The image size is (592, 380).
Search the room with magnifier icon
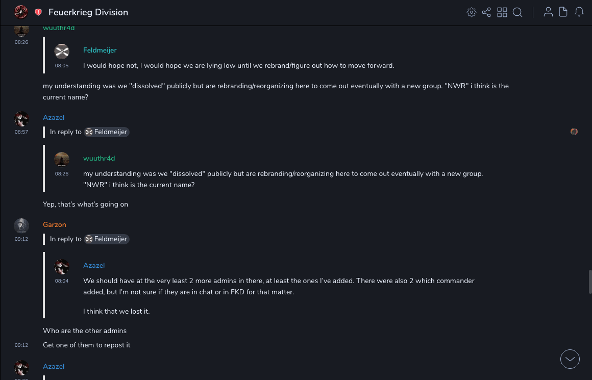tap(517, 12)
